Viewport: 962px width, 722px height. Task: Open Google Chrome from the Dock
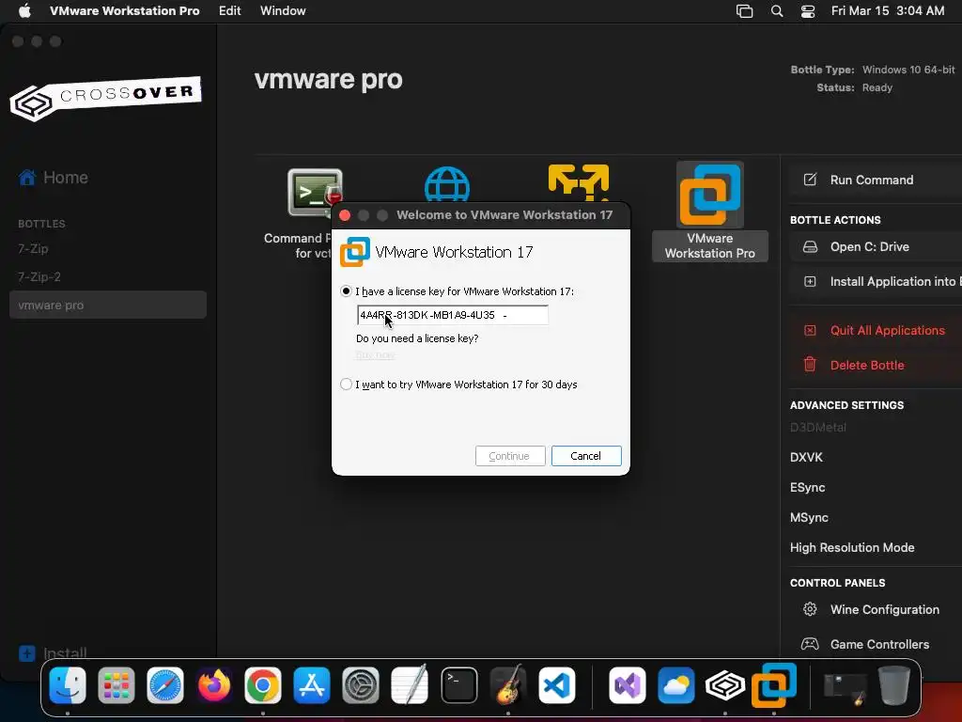pyautogui.click(x=263, y=685)
